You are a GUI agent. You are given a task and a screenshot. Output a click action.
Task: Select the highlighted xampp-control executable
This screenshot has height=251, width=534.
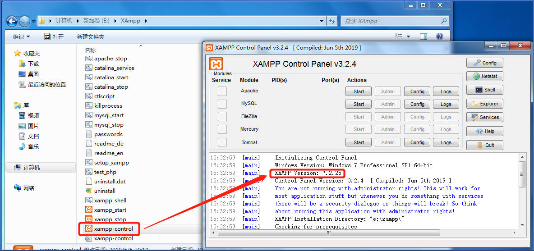click(x=109, y=228)
